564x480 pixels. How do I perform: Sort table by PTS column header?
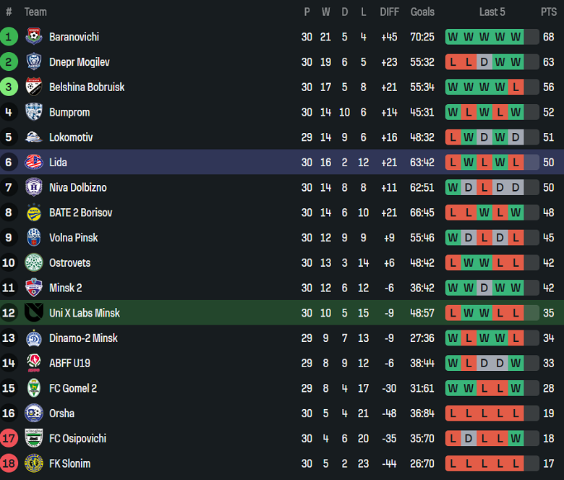click(x=548, y=12)
